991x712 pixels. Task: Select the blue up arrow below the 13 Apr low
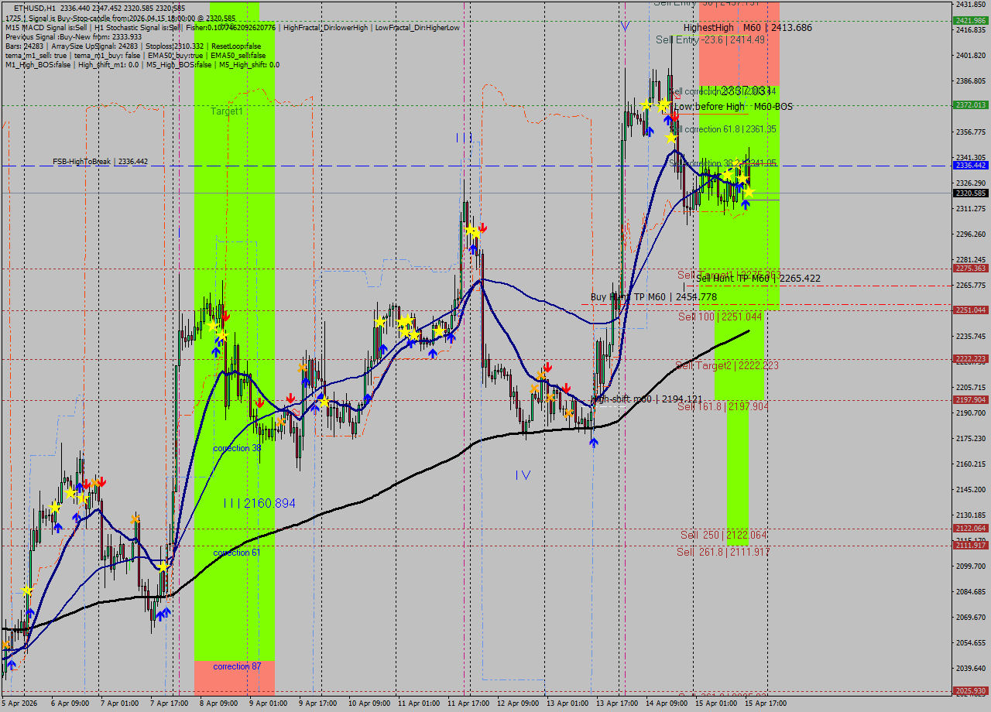coord(594,441)
